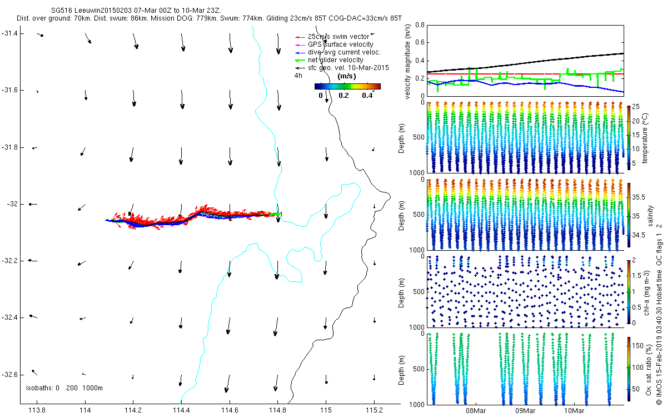This screenshot has width=667, height=417.
Task: Click the '08Mar' date tick label
Action: coord(476,411)
